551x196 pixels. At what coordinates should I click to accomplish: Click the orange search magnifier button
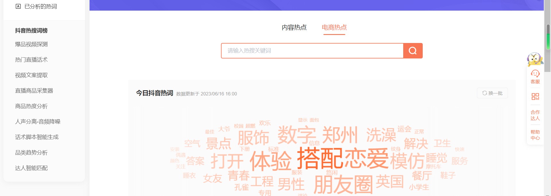413,51
